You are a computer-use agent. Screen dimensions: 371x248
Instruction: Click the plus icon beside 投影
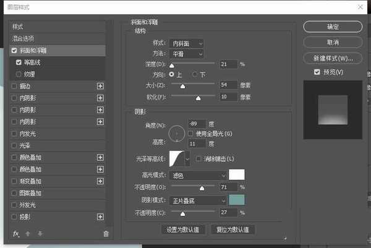click(100, 217)
